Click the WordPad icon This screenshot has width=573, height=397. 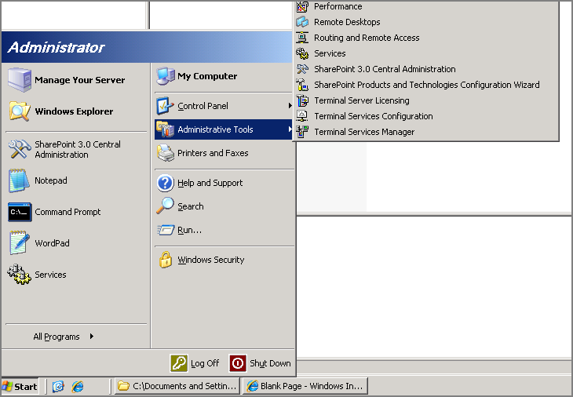coord(20,243)
